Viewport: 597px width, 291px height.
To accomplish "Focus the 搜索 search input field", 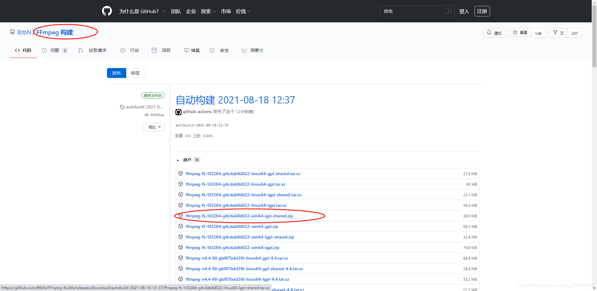I will (x=417, y=11).
